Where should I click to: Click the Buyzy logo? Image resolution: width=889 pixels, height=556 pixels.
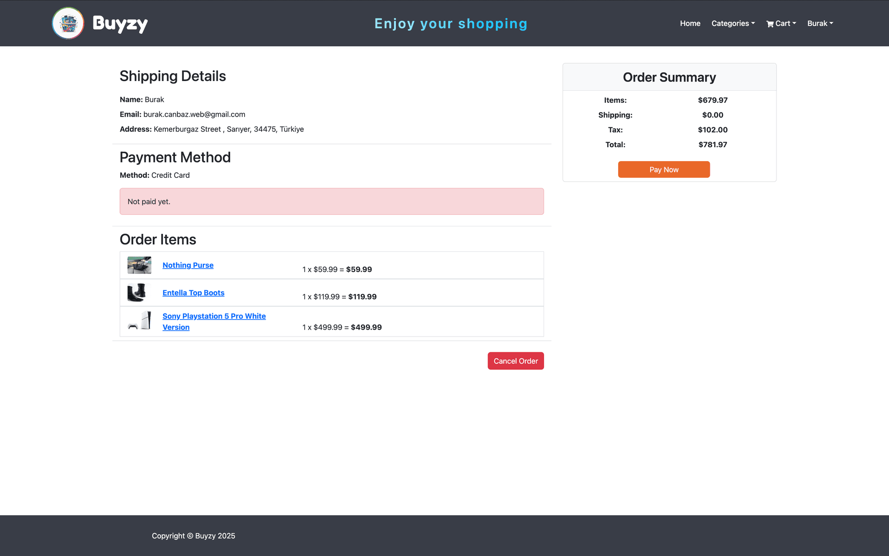coord(100,23)
